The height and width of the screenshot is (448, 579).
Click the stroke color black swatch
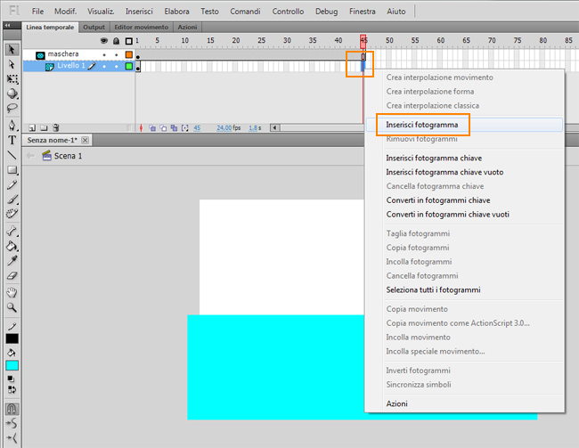click(12, 338)
